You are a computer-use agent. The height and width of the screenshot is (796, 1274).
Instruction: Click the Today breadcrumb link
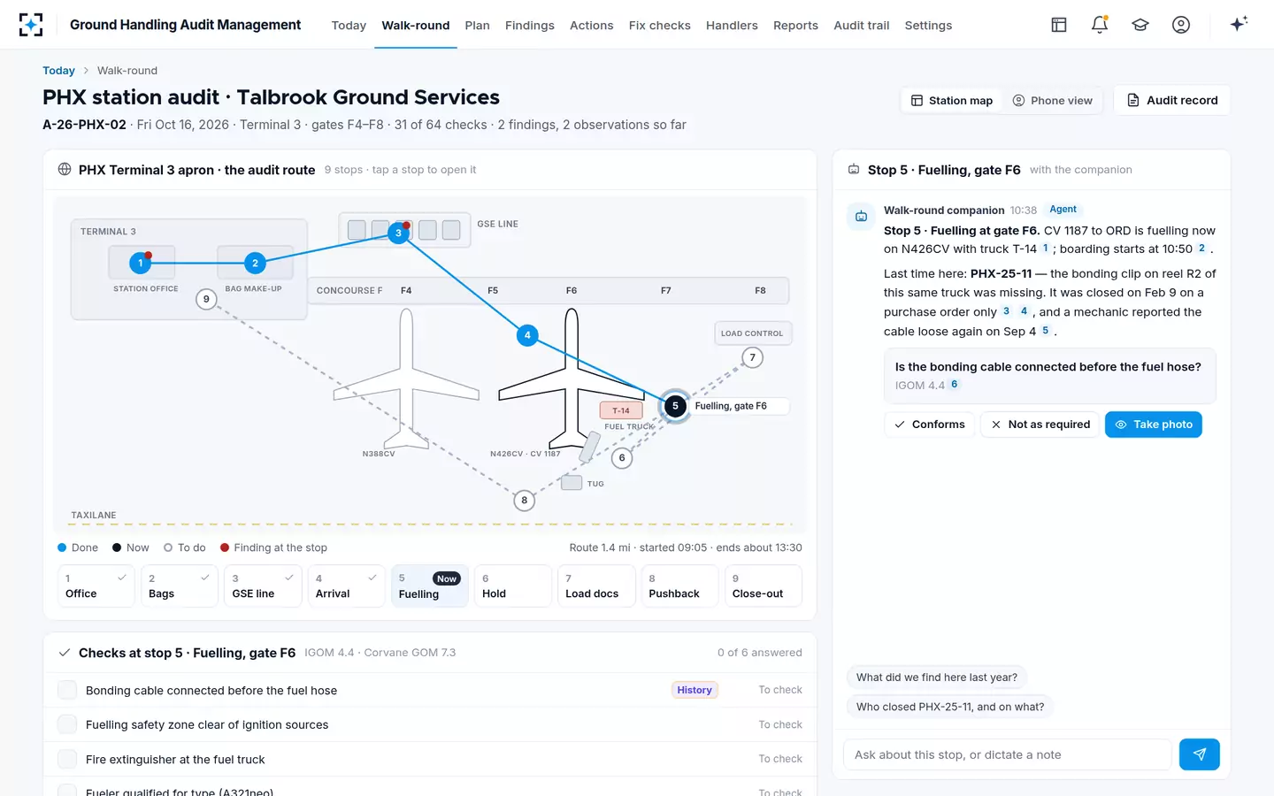58,71
